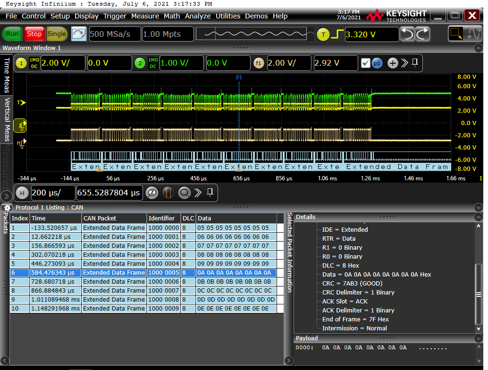Screen dimensions: 488x370
Task: Click the horizontal markers icon with dotted lines
Action: point(168,193)
